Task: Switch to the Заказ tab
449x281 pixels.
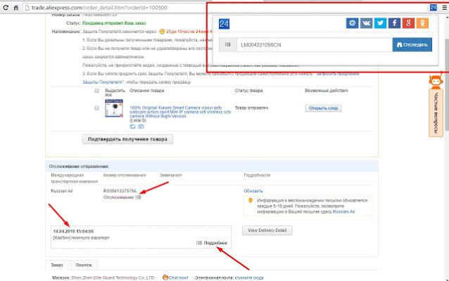Action: pyautogui.click(x=57, y=265)
